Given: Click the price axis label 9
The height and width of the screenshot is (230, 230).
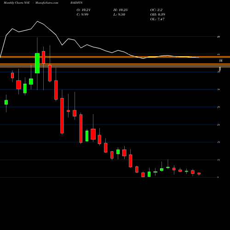Looking at the screenshot, I should [x=218, y=178].
